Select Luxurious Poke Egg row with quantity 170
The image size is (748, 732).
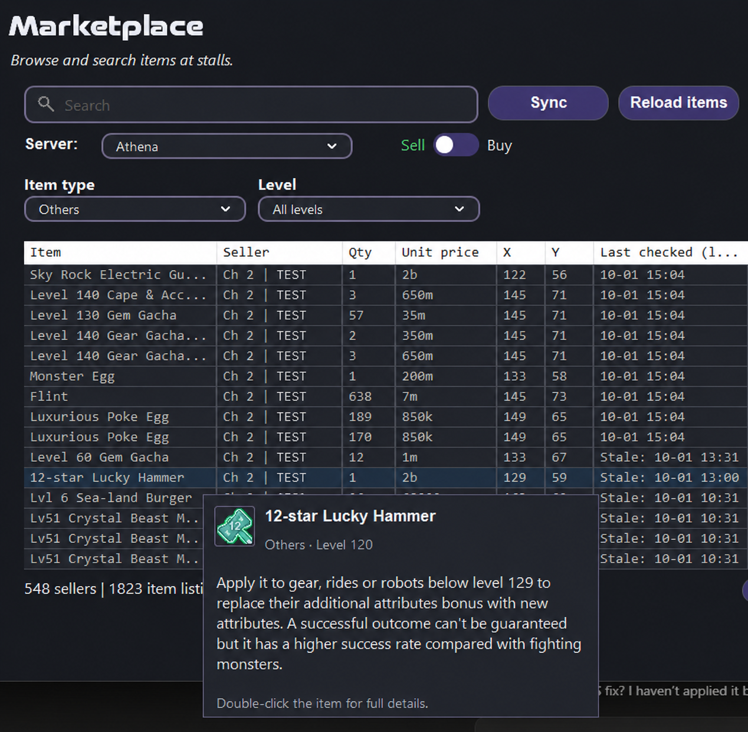pyautogui.click(x=386, y=437)
